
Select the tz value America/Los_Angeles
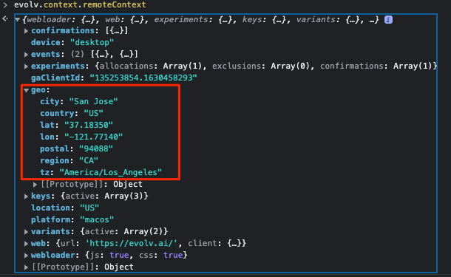pos(111,172)
